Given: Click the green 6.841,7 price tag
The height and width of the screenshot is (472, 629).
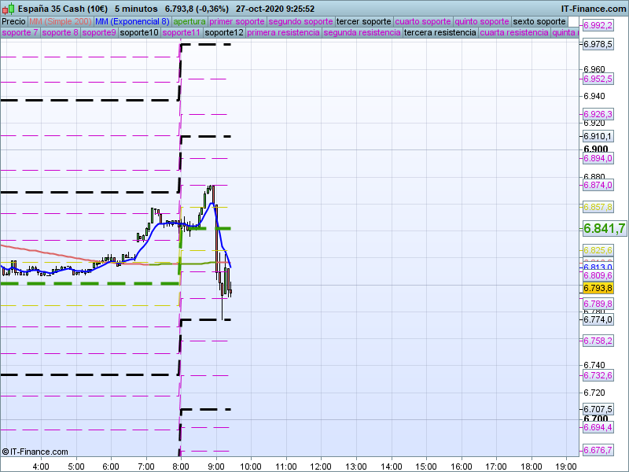Looking at the screenshot, I should tap(603, 229).
